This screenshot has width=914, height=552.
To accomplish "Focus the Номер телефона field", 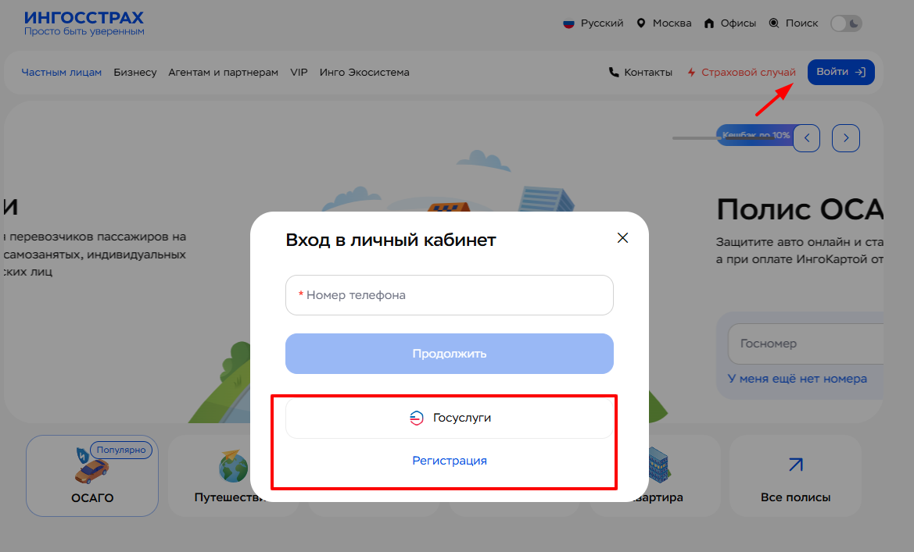I will click(450, 295).
